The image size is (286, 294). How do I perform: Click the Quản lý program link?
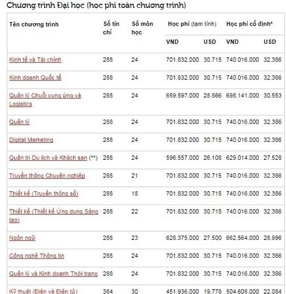pos(19,122)
